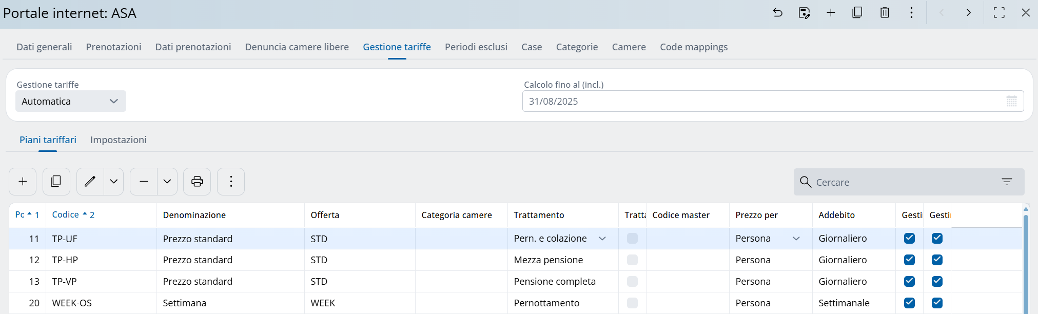Viewport: 1038px width, 314px height.
Task: Expand the pencil edit dropdown arrow
Action: [x=114, y=182]
